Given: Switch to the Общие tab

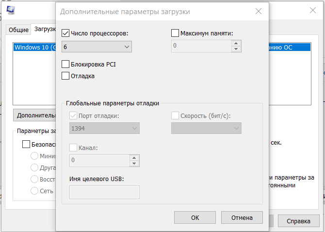Looking at the screenshot, I should (x=18, y=30).
